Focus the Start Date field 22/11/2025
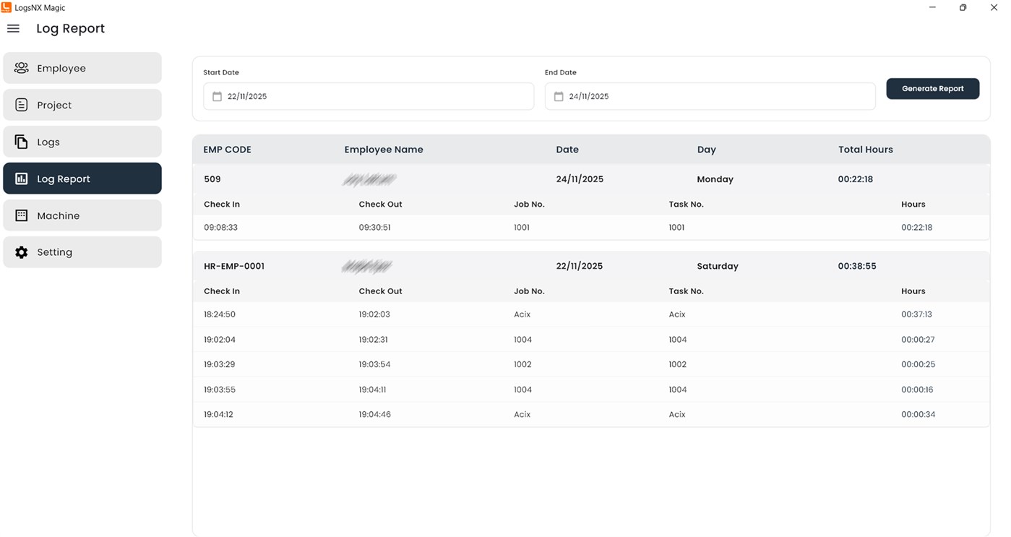This screenshot has height=537, width=1011. pos(369,96)
